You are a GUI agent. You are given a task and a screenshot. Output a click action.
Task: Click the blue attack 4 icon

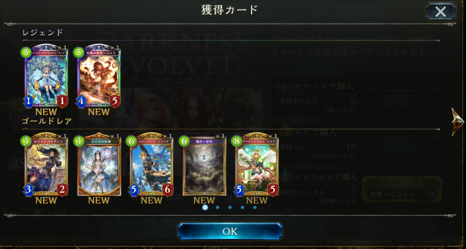click(x=81, y=101)
